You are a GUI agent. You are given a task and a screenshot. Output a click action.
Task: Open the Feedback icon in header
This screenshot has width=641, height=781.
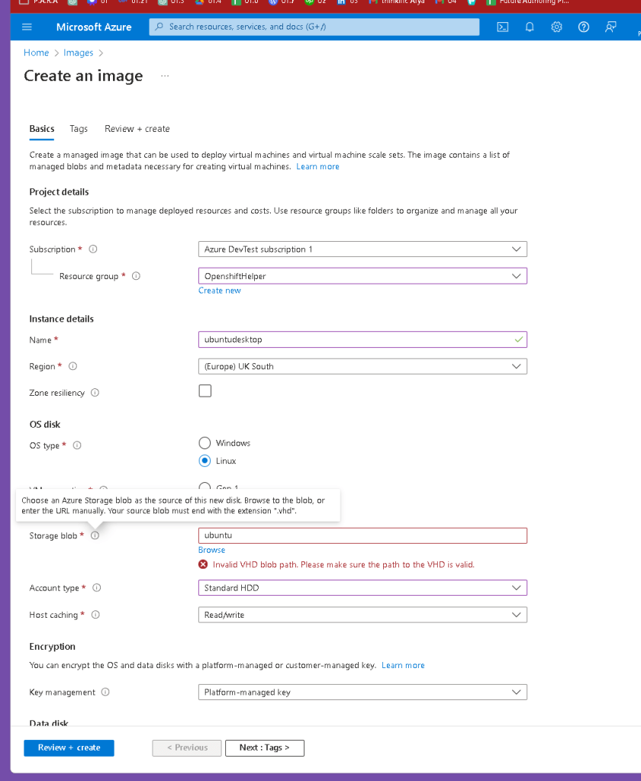pos(610,27)
